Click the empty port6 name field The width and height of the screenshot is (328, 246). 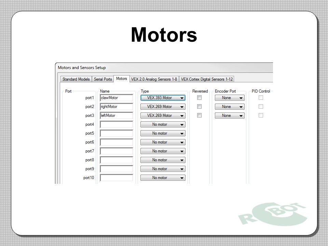pyautogui.click(x=117, y=142)
